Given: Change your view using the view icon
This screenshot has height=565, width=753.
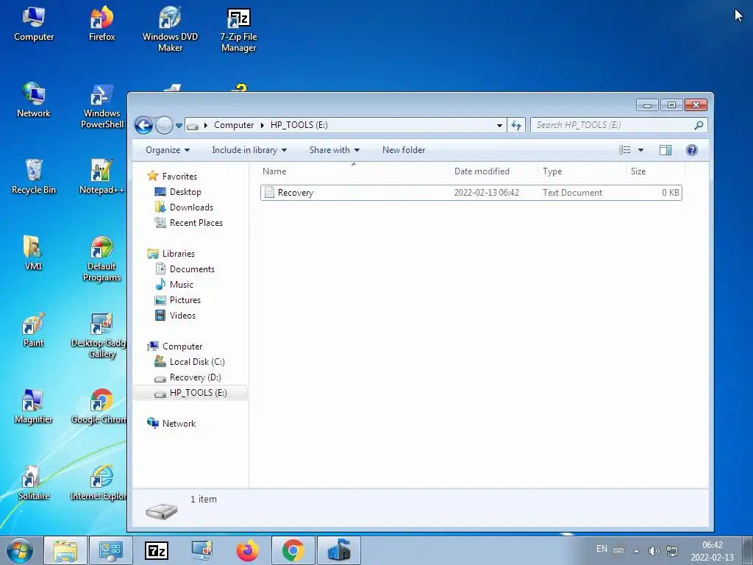Looking at the screenshot, I should [x=625, y=150].
